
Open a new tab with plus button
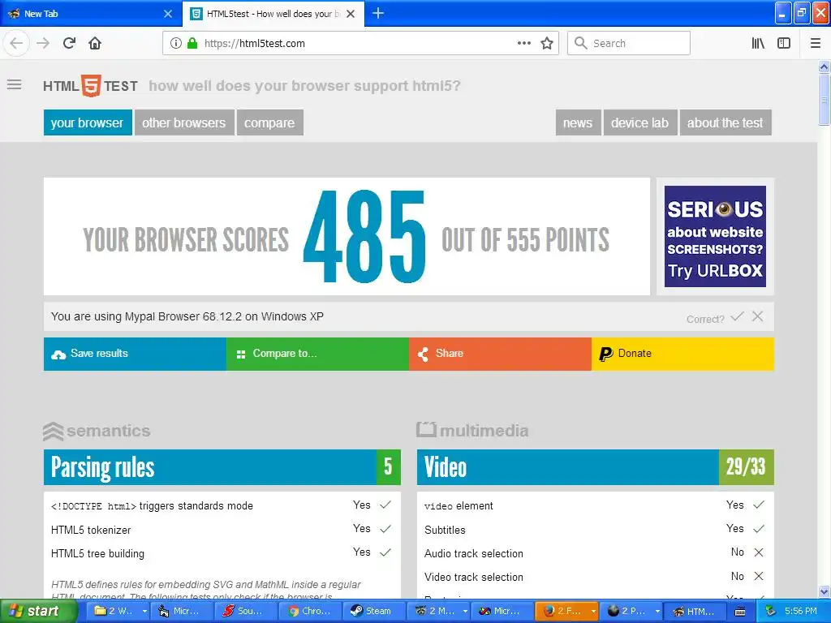pyautogui.click(x=378, y=14)
